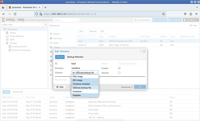Open the Firefox hamburger menu
Image resolution: width=200 pixels, height=121 pixels.
pos(196,14)
